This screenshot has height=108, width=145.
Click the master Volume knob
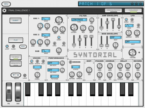(x=133, y=53)
